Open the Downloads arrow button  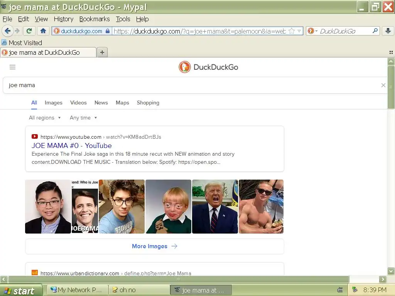[x=388, y=31]
